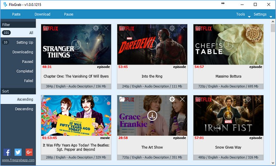The image size is (276, 166).
Task: Remove Grace and Frankie card with X icon
Action: [182, 99]
